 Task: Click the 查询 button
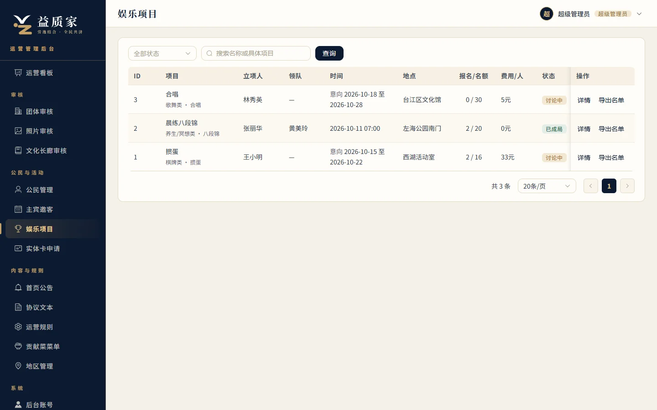pos(329,53)
